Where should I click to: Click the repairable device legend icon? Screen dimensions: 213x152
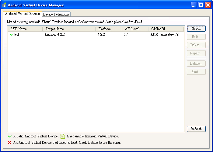click(x=63, y=136)
